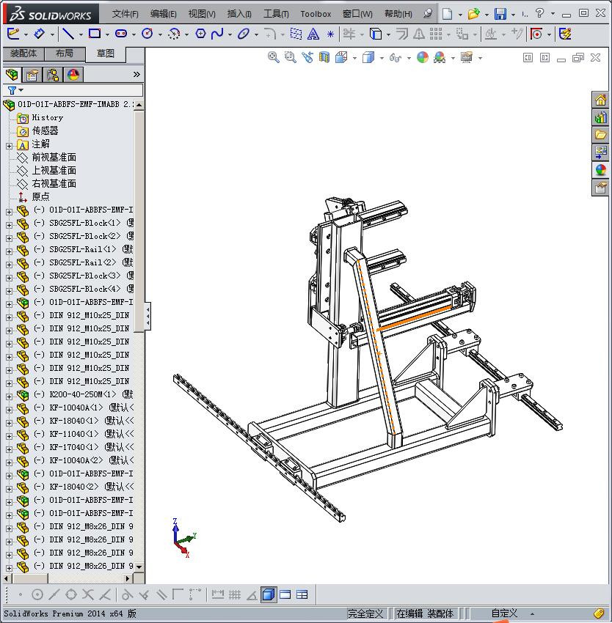Toggle the shaded view button in the bottom toolbar
This screenshot has height=623, width=612.
click(269, 595)
